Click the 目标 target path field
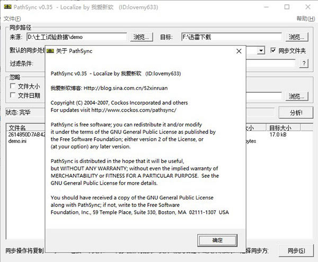The width and height of the screenshot is (318, 262). [232, 37]
